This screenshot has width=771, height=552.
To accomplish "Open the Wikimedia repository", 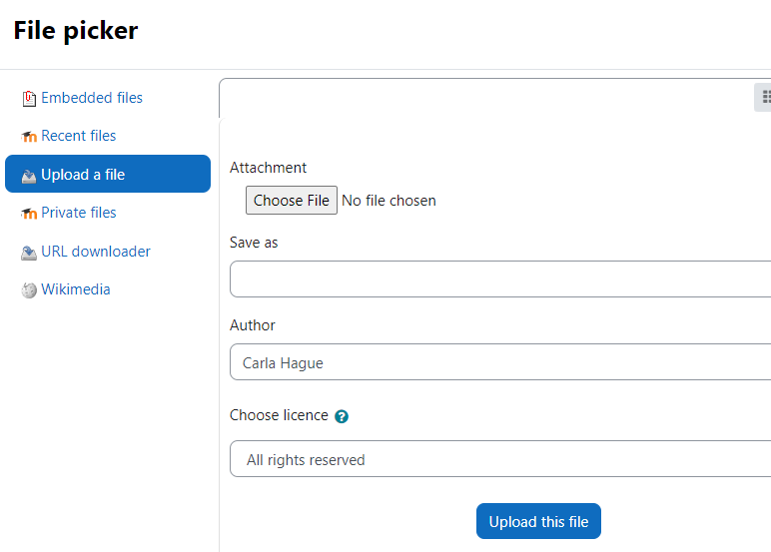I will (x=76, y=289).
